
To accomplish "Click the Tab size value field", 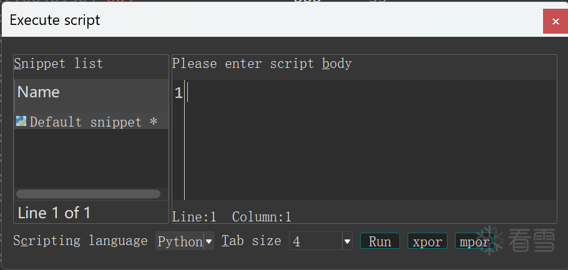I will (x=315, y=241).
